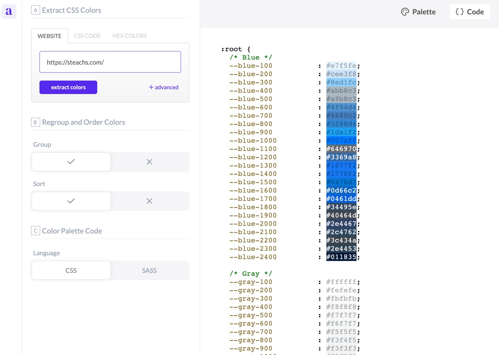Select CSS as the palette language

[x=71, y=270]
